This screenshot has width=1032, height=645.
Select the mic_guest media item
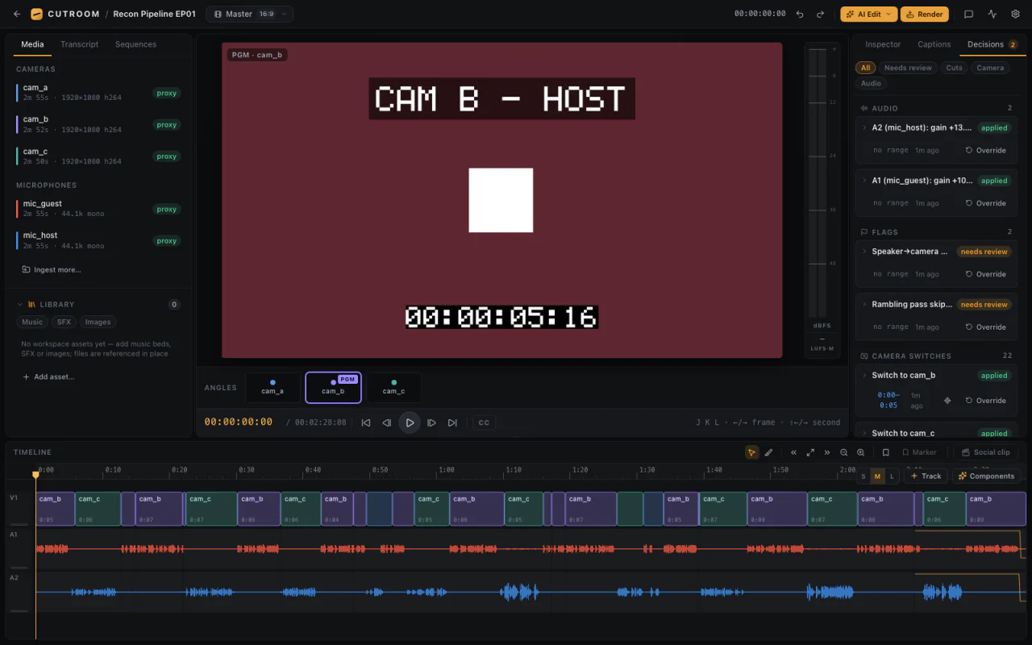98,209
